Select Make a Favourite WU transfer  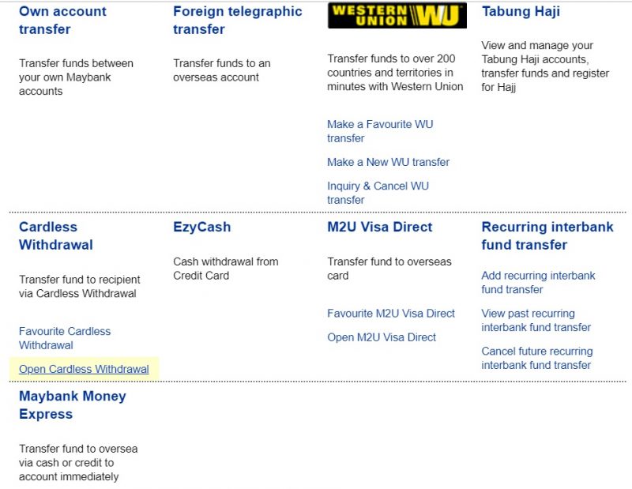tap(380, 131)
